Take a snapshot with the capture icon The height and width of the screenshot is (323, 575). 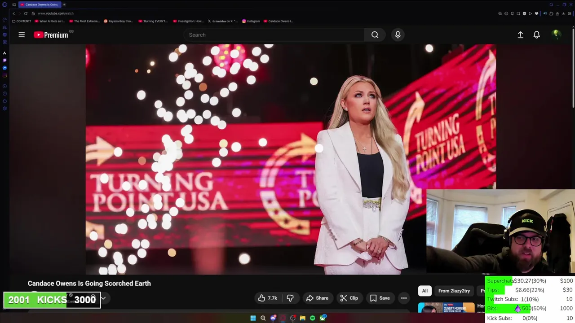click(518, 13)
